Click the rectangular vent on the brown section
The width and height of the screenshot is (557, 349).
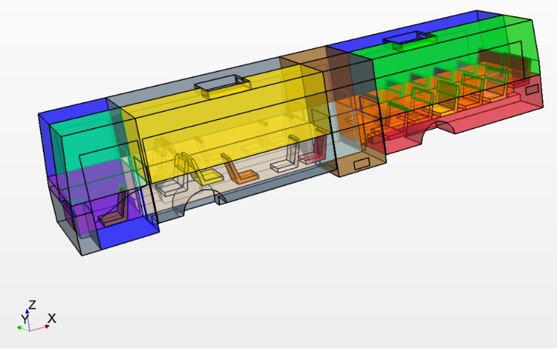[x=363, y=162]
